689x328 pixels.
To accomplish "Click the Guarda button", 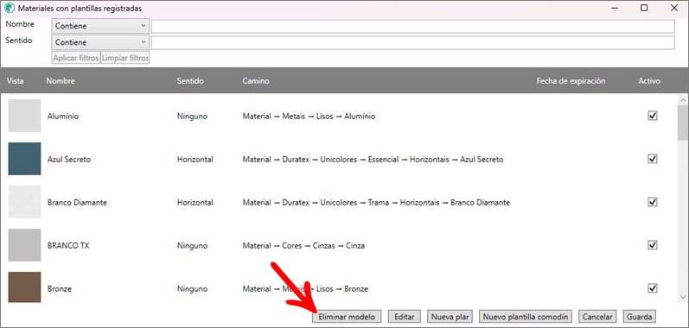I will point(640,317).
